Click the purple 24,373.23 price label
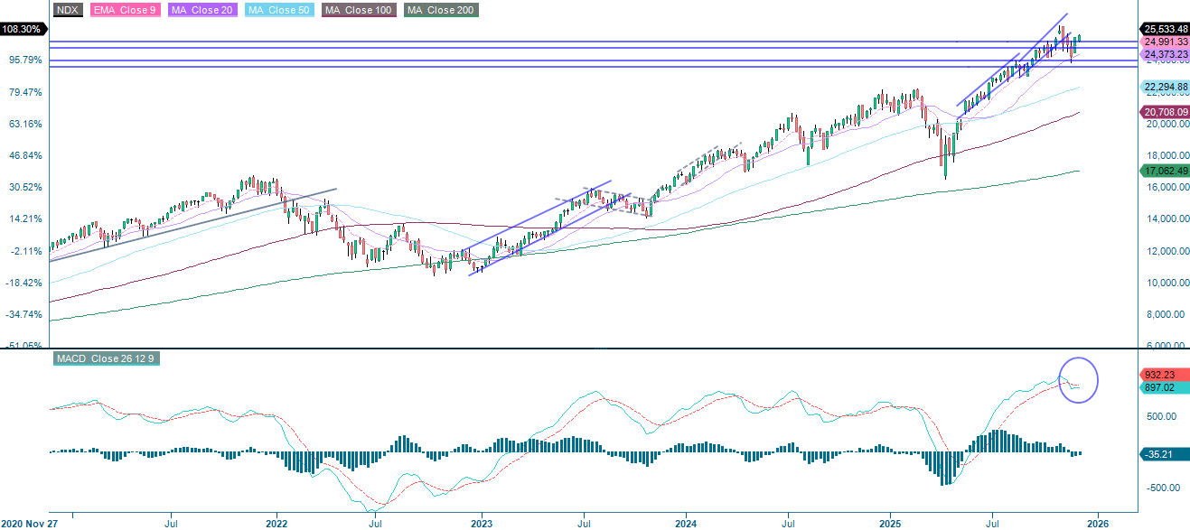Image resolution: width=1190 pixels, height=530 pixels. tap(1165, 54)
